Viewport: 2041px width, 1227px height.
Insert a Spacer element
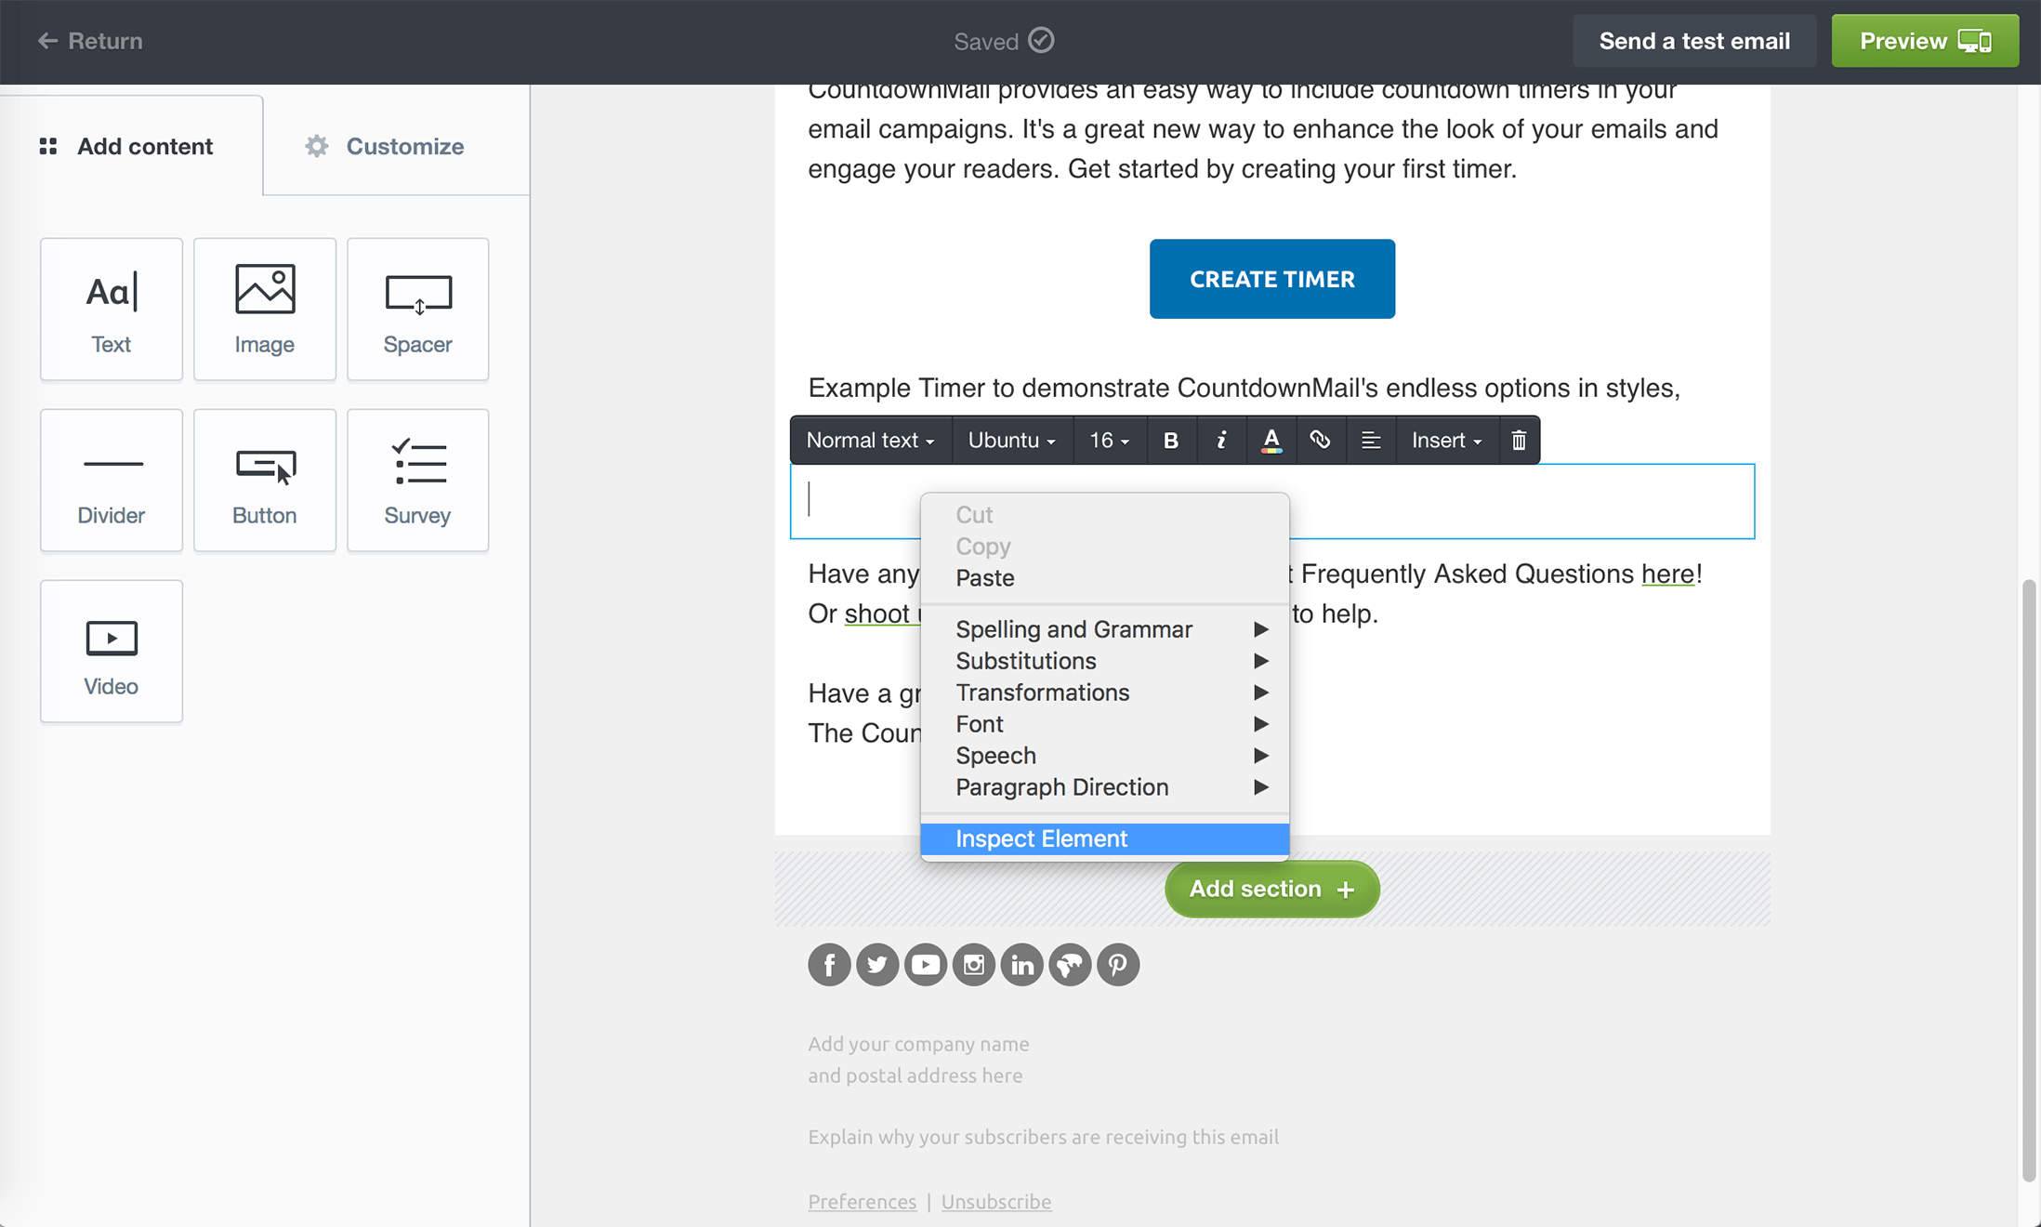pyautogui.click(x=417, y=309)
